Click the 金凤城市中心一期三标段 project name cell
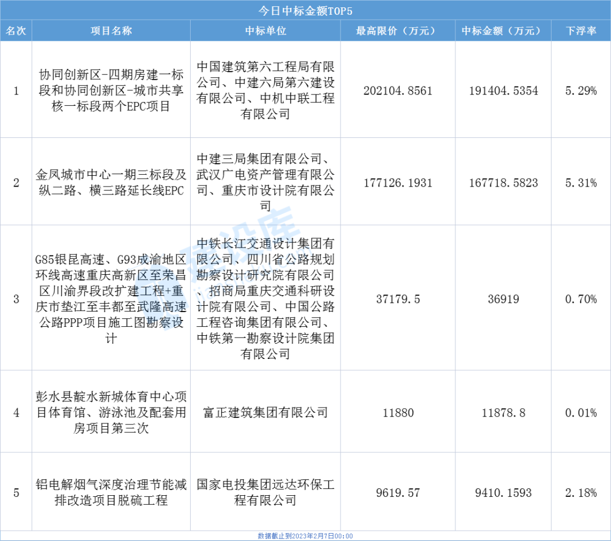611x541 pixels. [x=111, y=182]
